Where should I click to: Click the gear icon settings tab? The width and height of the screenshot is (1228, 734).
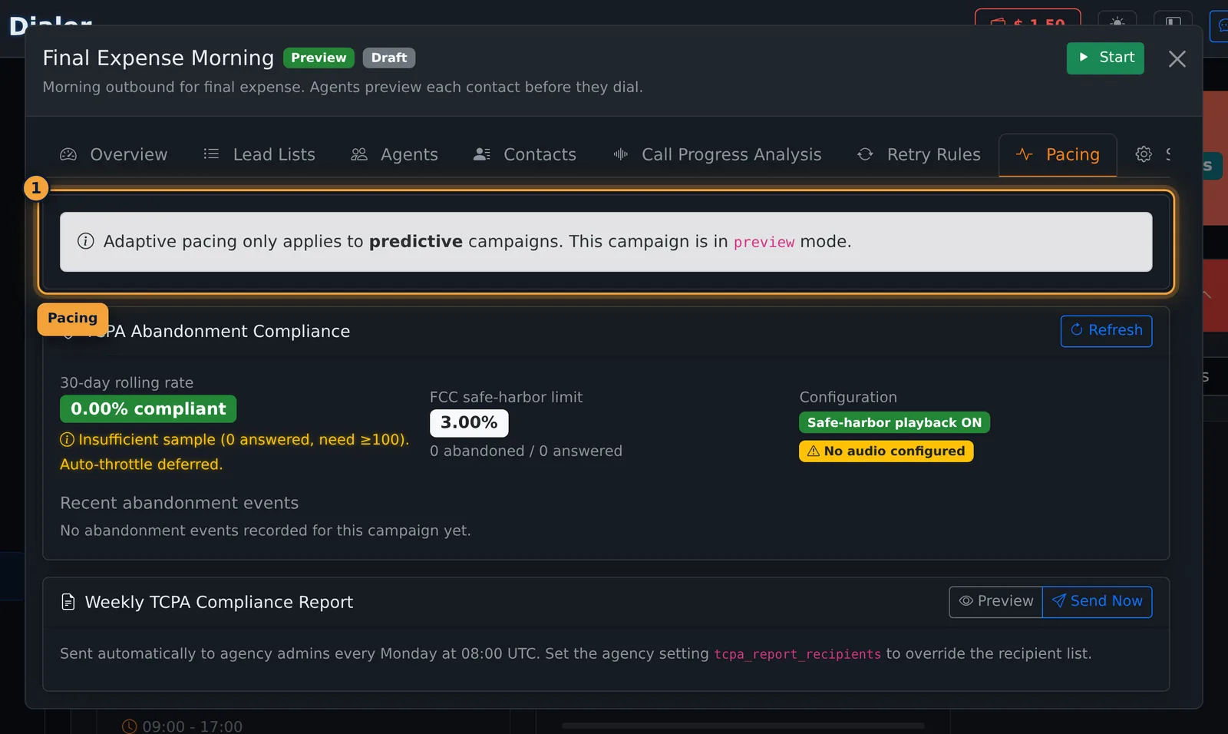coord(1144,155)
